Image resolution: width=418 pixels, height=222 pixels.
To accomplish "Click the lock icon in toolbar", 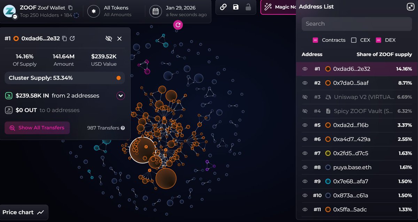I will click(x=248, y=7).
